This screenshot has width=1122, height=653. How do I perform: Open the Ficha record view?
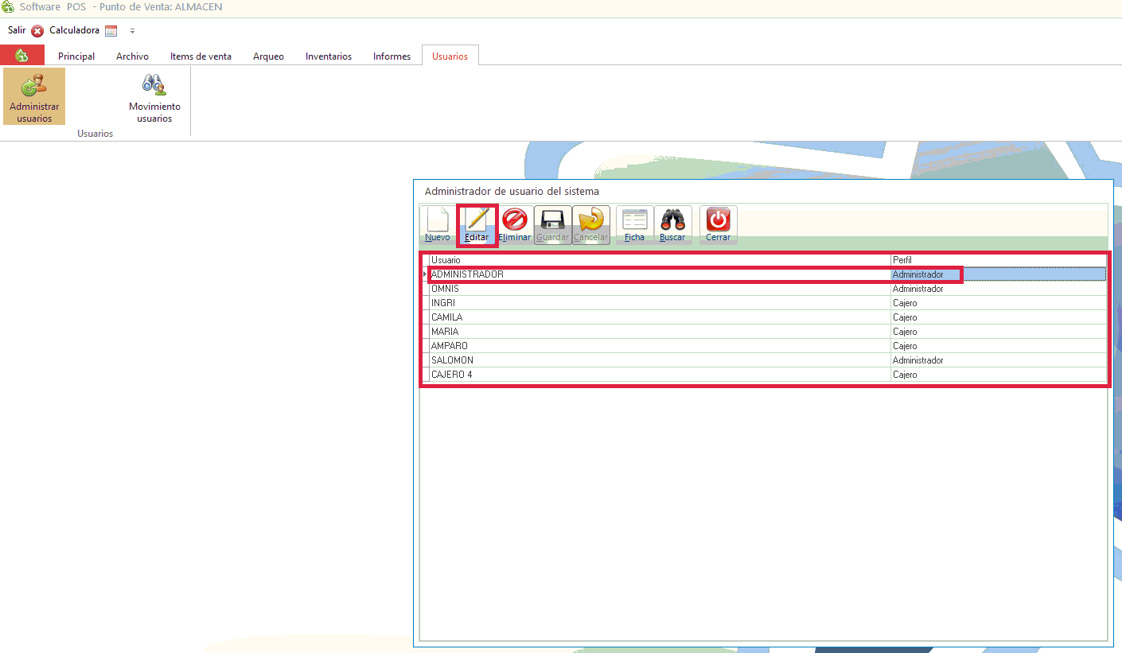634,225
